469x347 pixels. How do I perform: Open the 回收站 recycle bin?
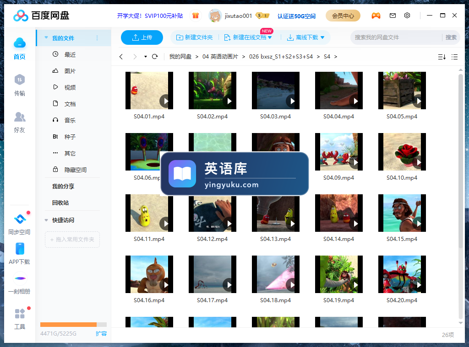click(60, 203)
